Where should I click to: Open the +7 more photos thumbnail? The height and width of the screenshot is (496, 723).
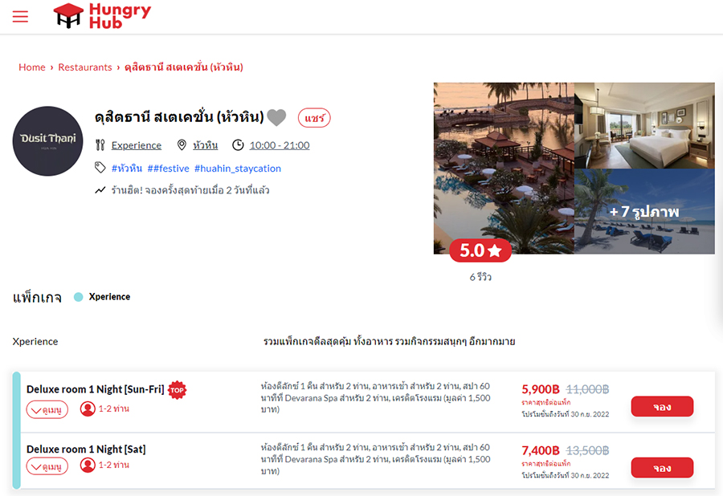click(x=644, y=211)
